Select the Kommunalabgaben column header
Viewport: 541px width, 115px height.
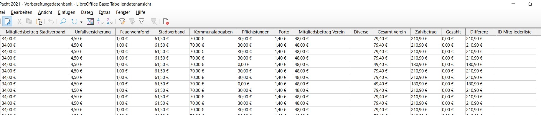tap(213, 32)
